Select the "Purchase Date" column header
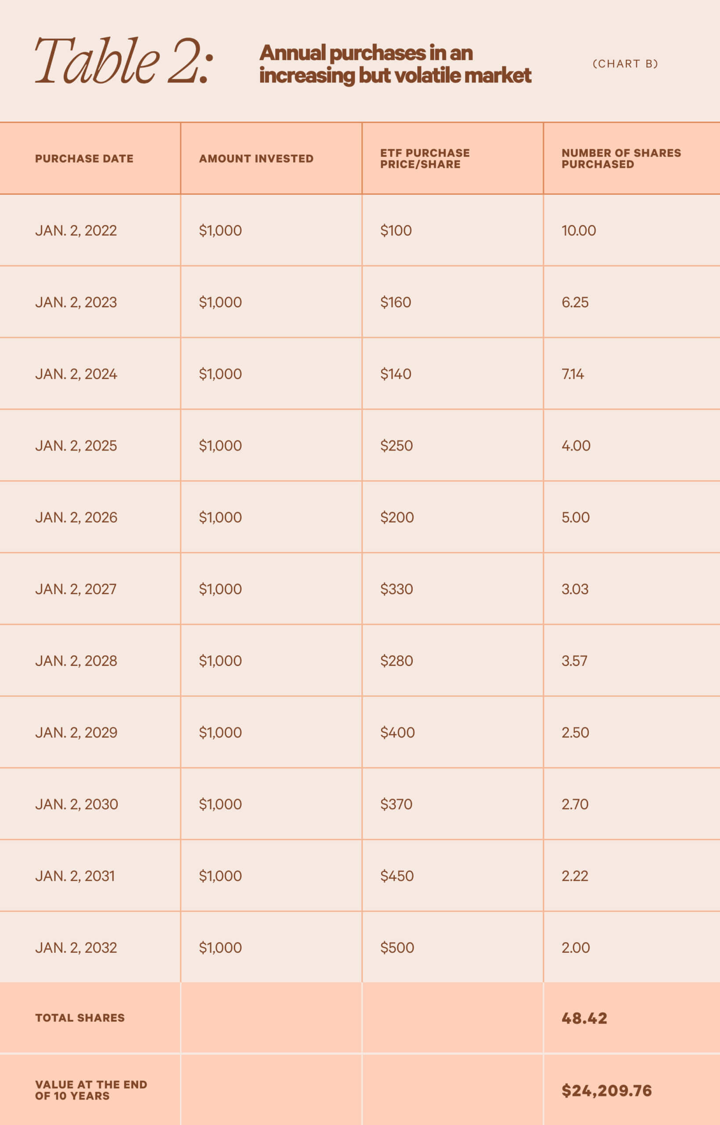Screen dimensions: 720x1125 coord(84,159)
